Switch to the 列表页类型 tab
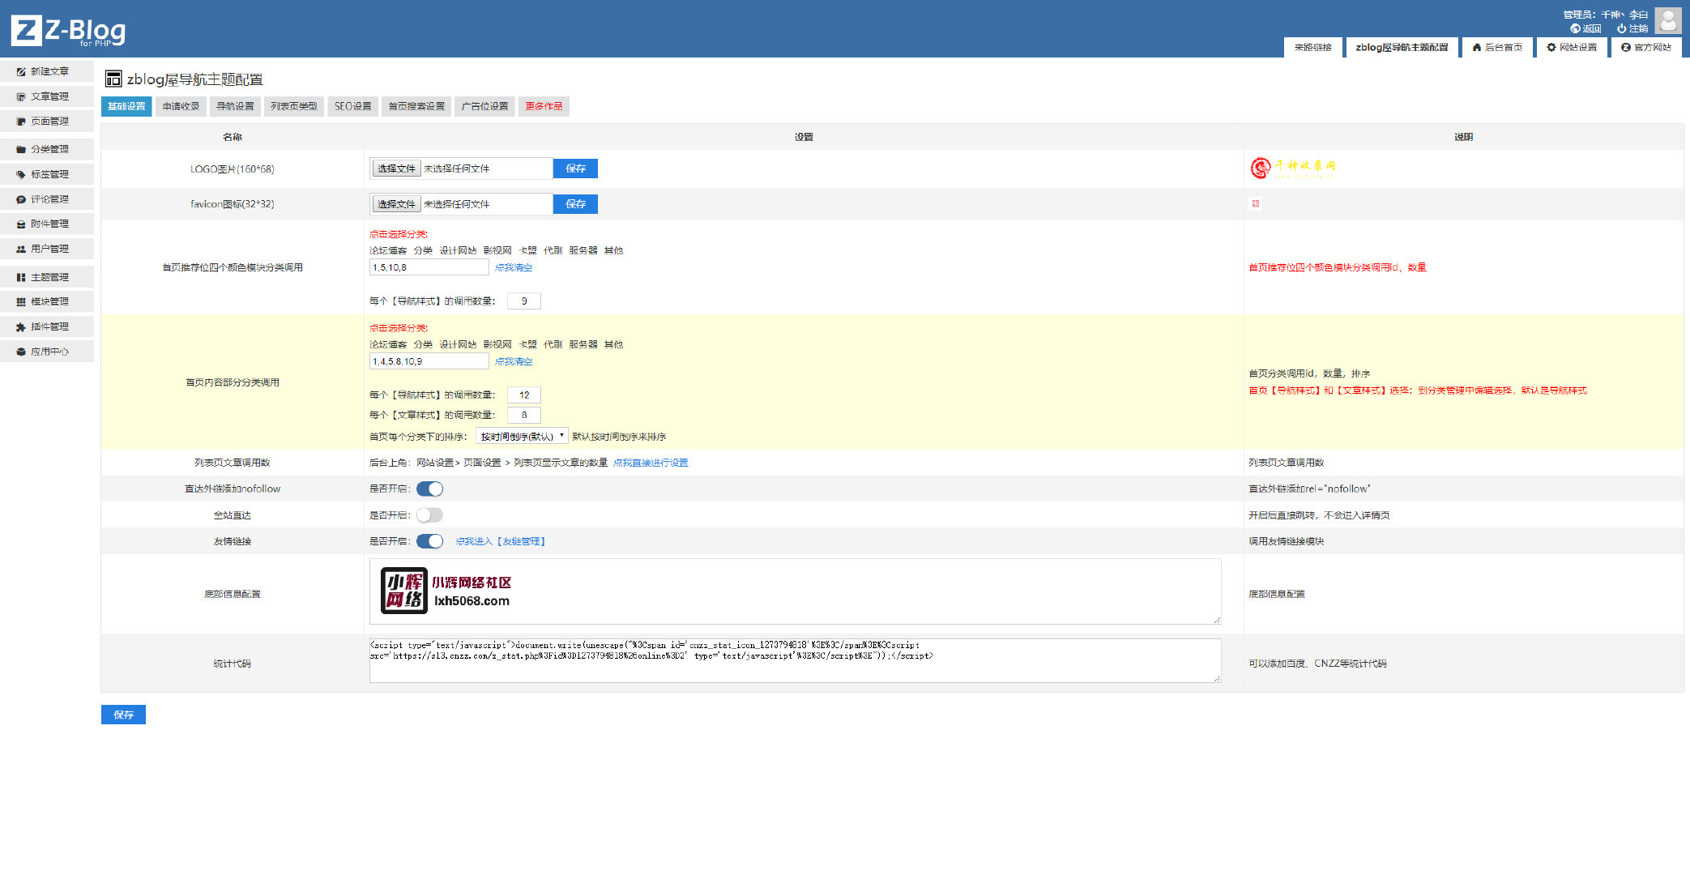 [x=294, y=106]
